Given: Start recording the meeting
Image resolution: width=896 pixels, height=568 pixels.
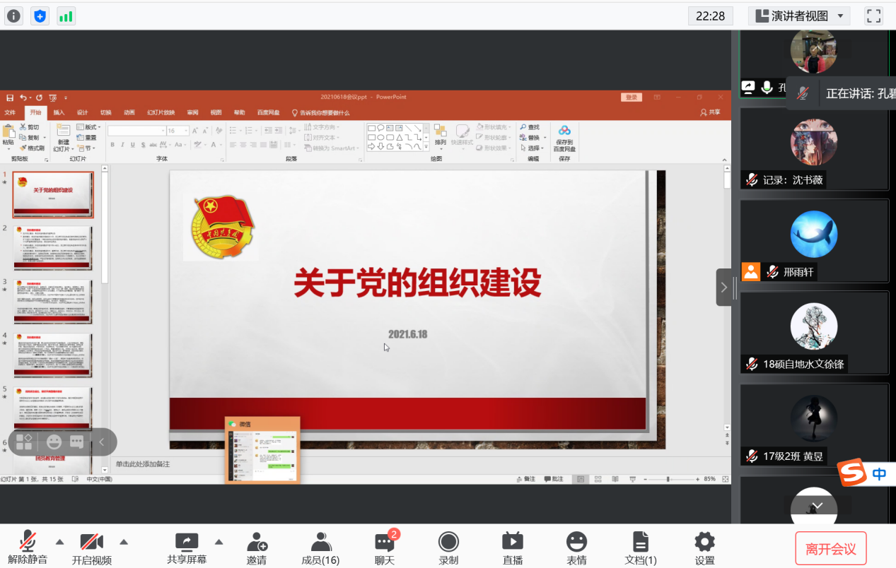Looking at the screenshot, I should click(448, 548).
